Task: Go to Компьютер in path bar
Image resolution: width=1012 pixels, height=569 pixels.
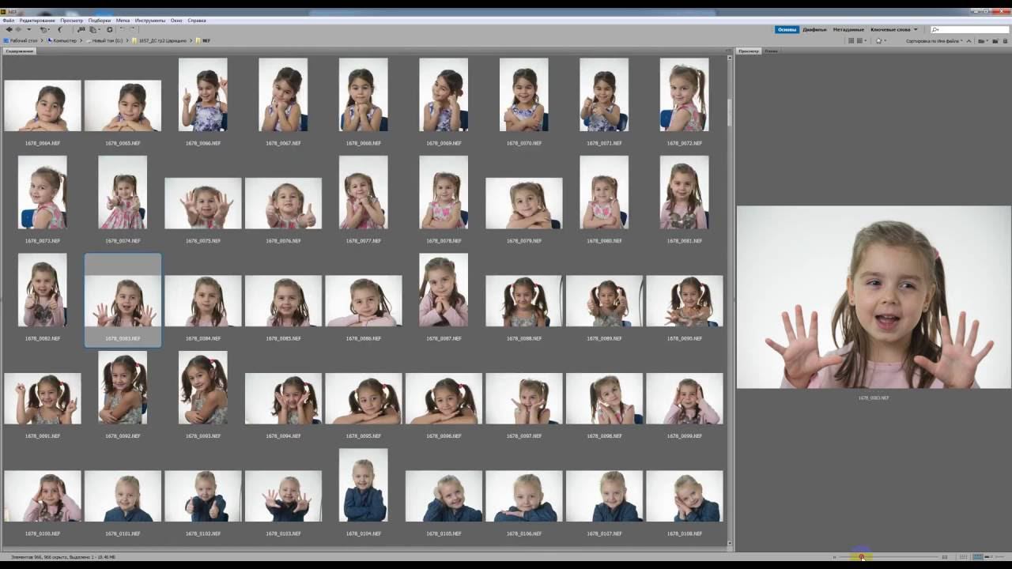Action: (x=63, y=40)
